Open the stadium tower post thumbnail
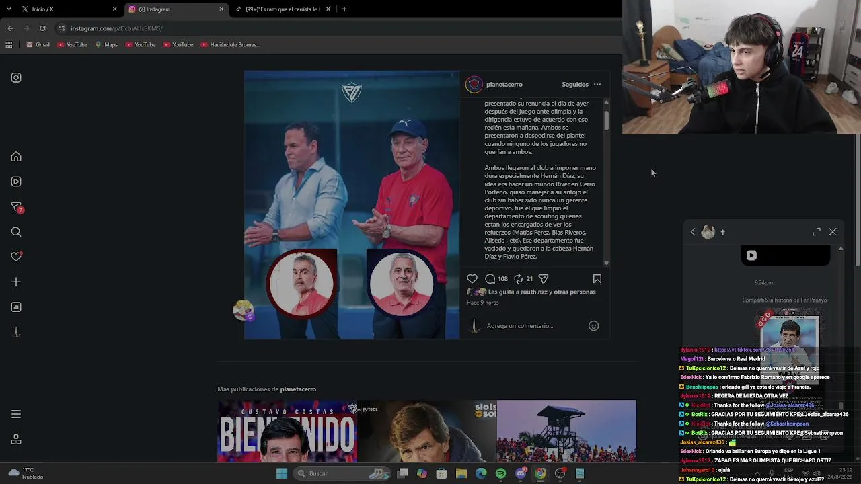861x484 pixels. coord(566,432)
